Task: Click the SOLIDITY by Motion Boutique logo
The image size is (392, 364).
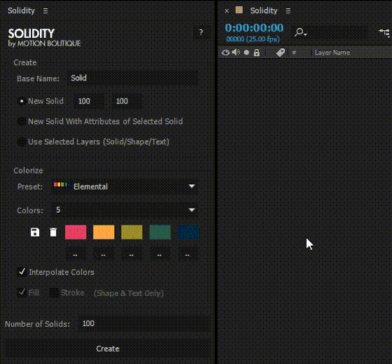Action: pyautogui.click(x=45, y=38)
